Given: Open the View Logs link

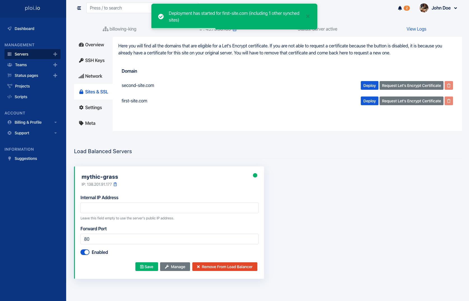Looking at the screenshot, I should coord(416,29).
